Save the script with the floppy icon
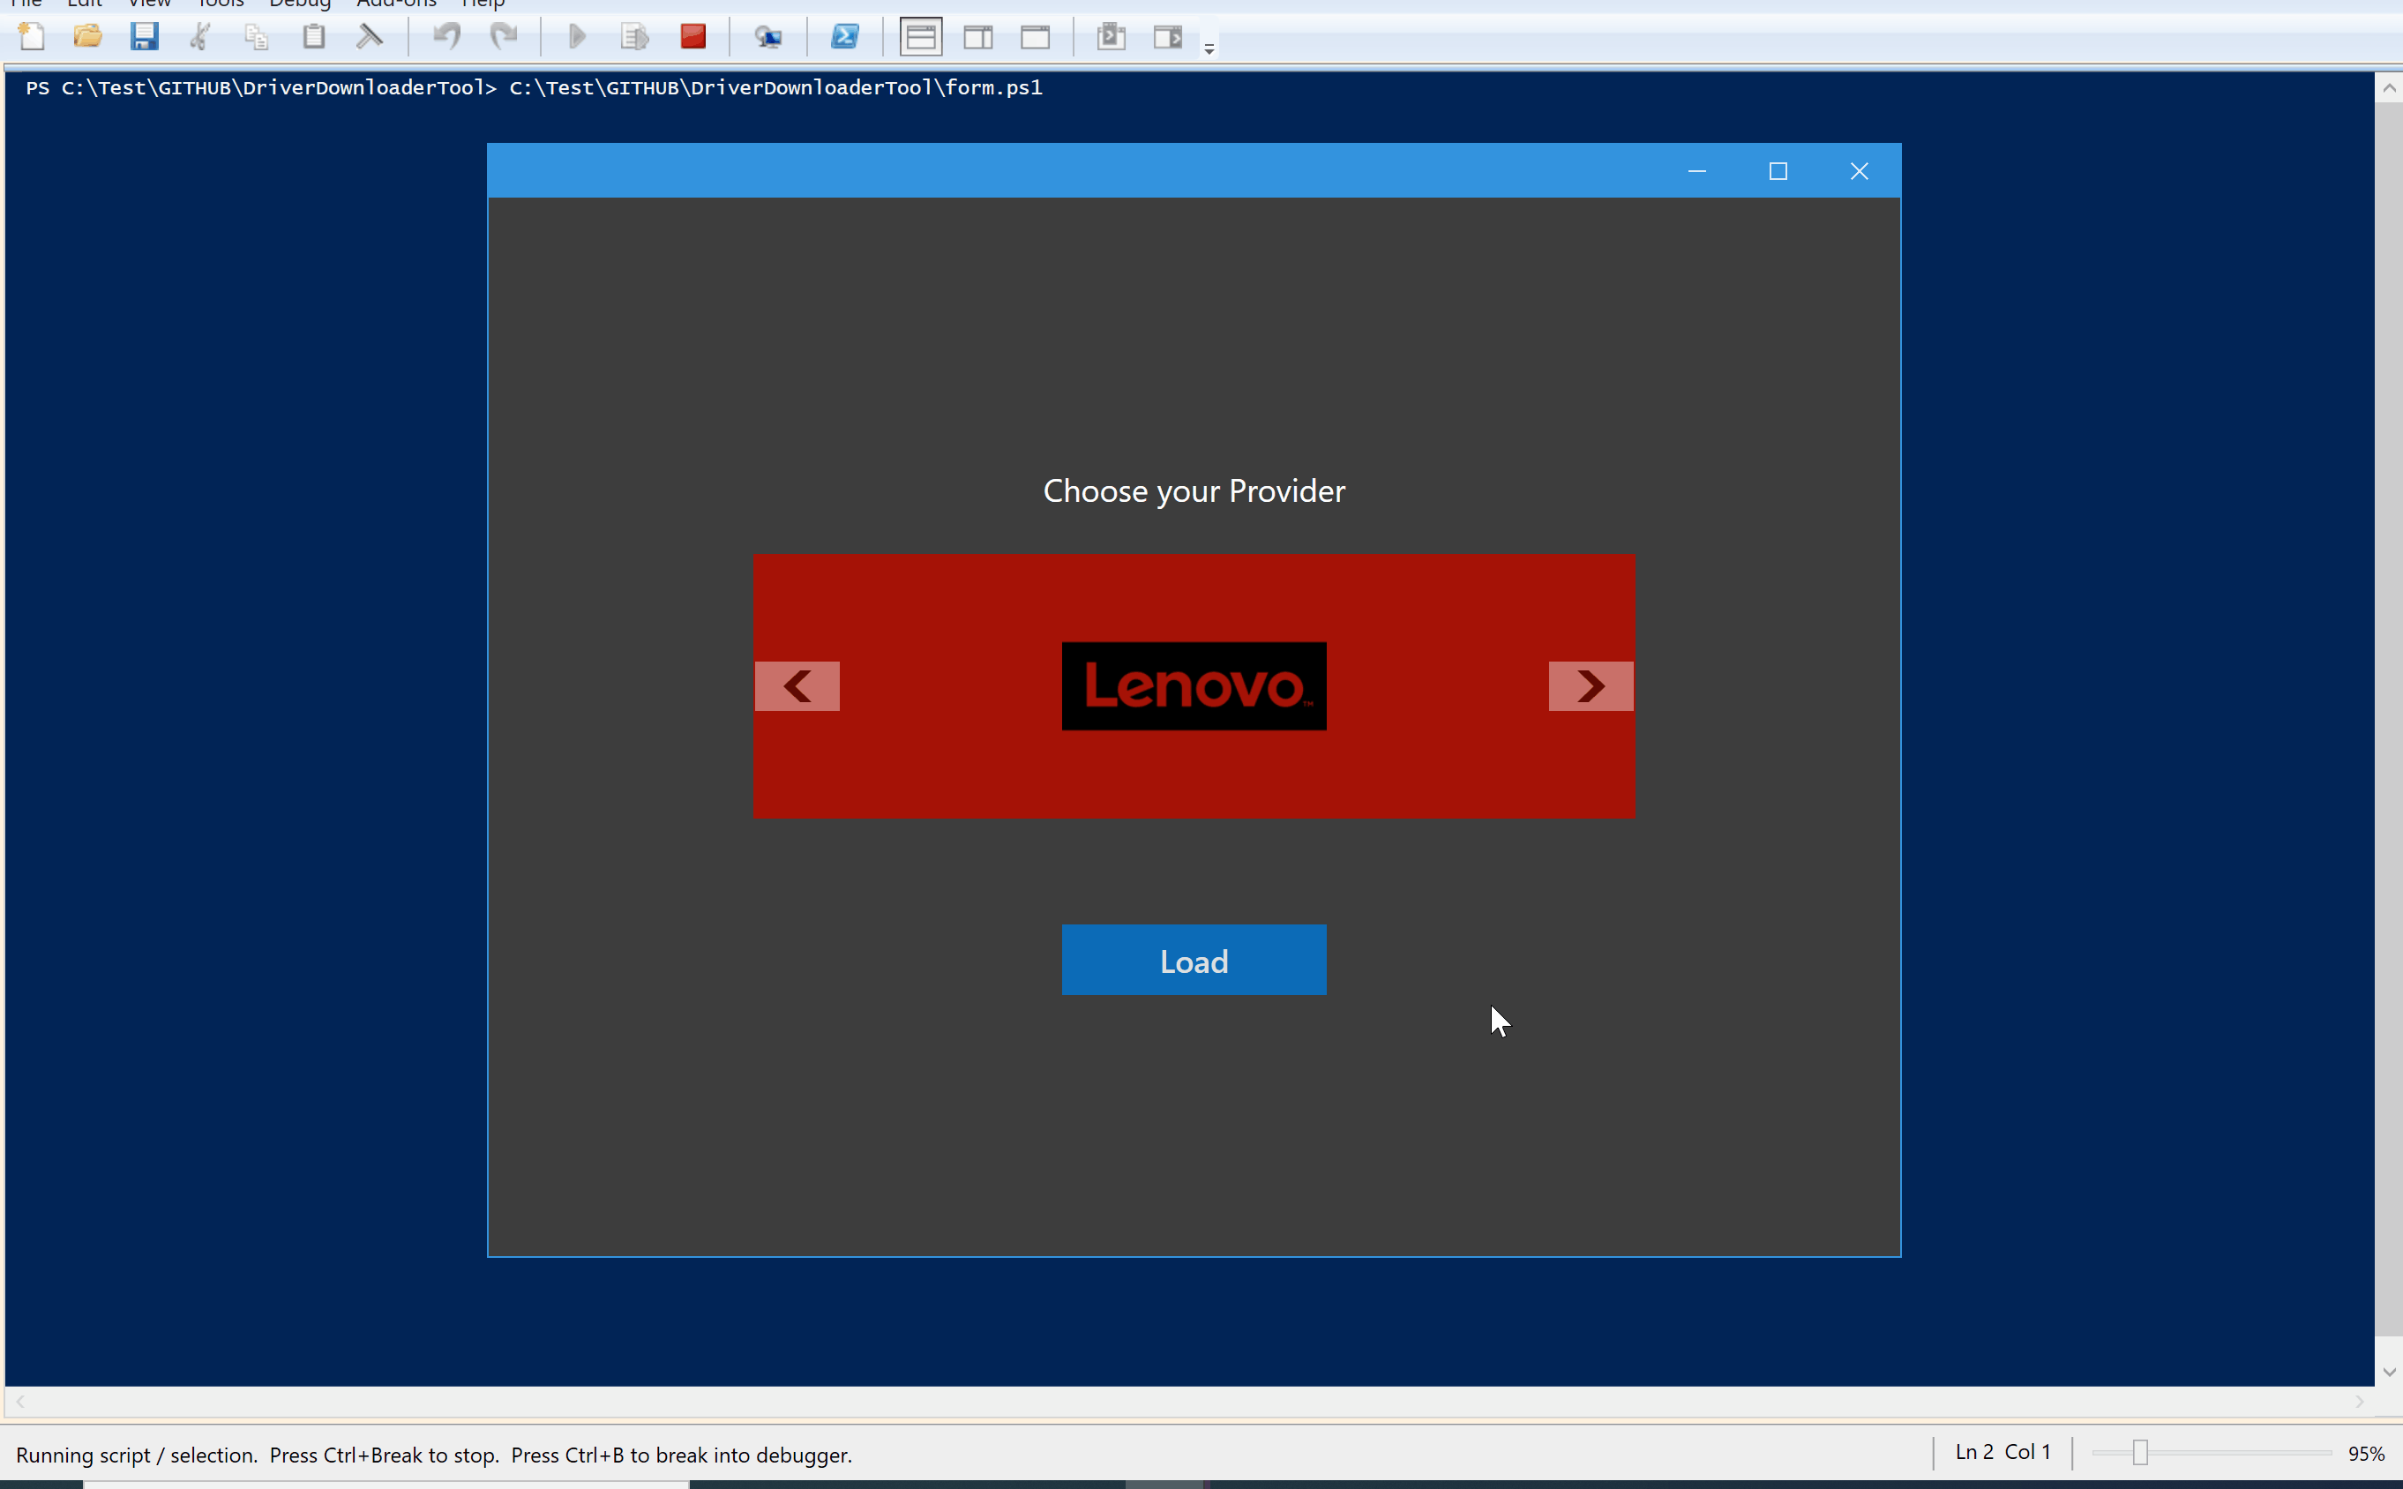 [x=144, y=37]
